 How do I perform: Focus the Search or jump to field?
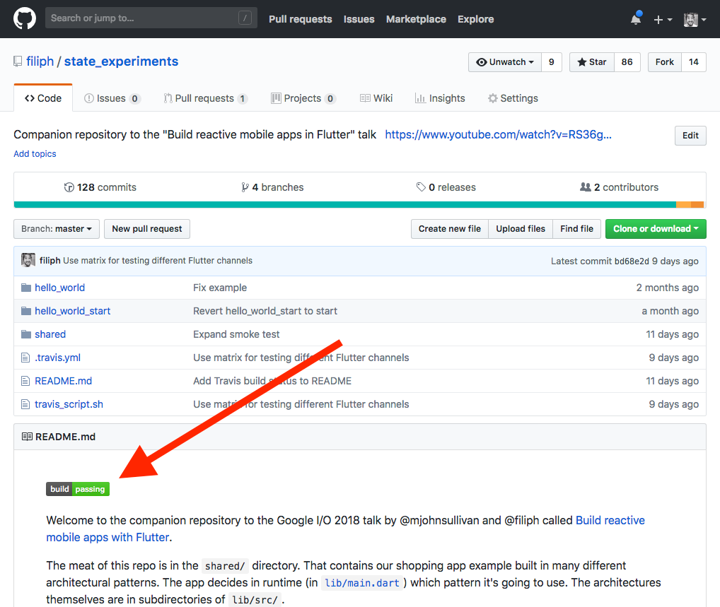click(x=151, y=18)
